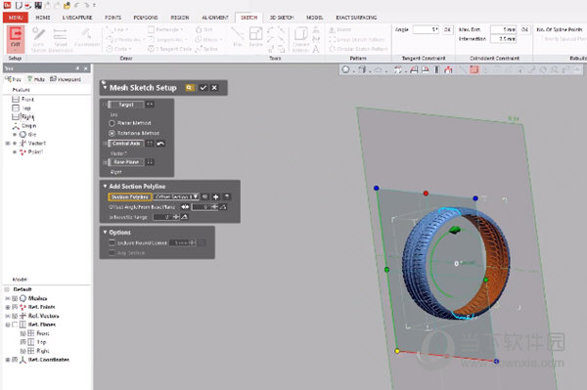The image size is (587, 390).
Task: Switch to the HOME ribbon tab
Action: (43, 18)
